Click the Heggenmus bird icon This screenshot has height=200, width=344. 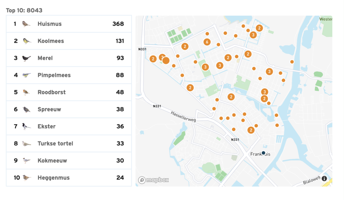pyautogui.click(x=27, y=178)
